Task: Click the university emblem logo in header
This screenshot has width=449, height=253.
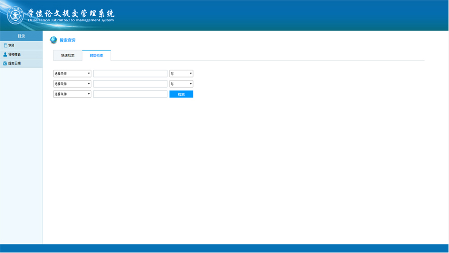Action: (15, 15)
